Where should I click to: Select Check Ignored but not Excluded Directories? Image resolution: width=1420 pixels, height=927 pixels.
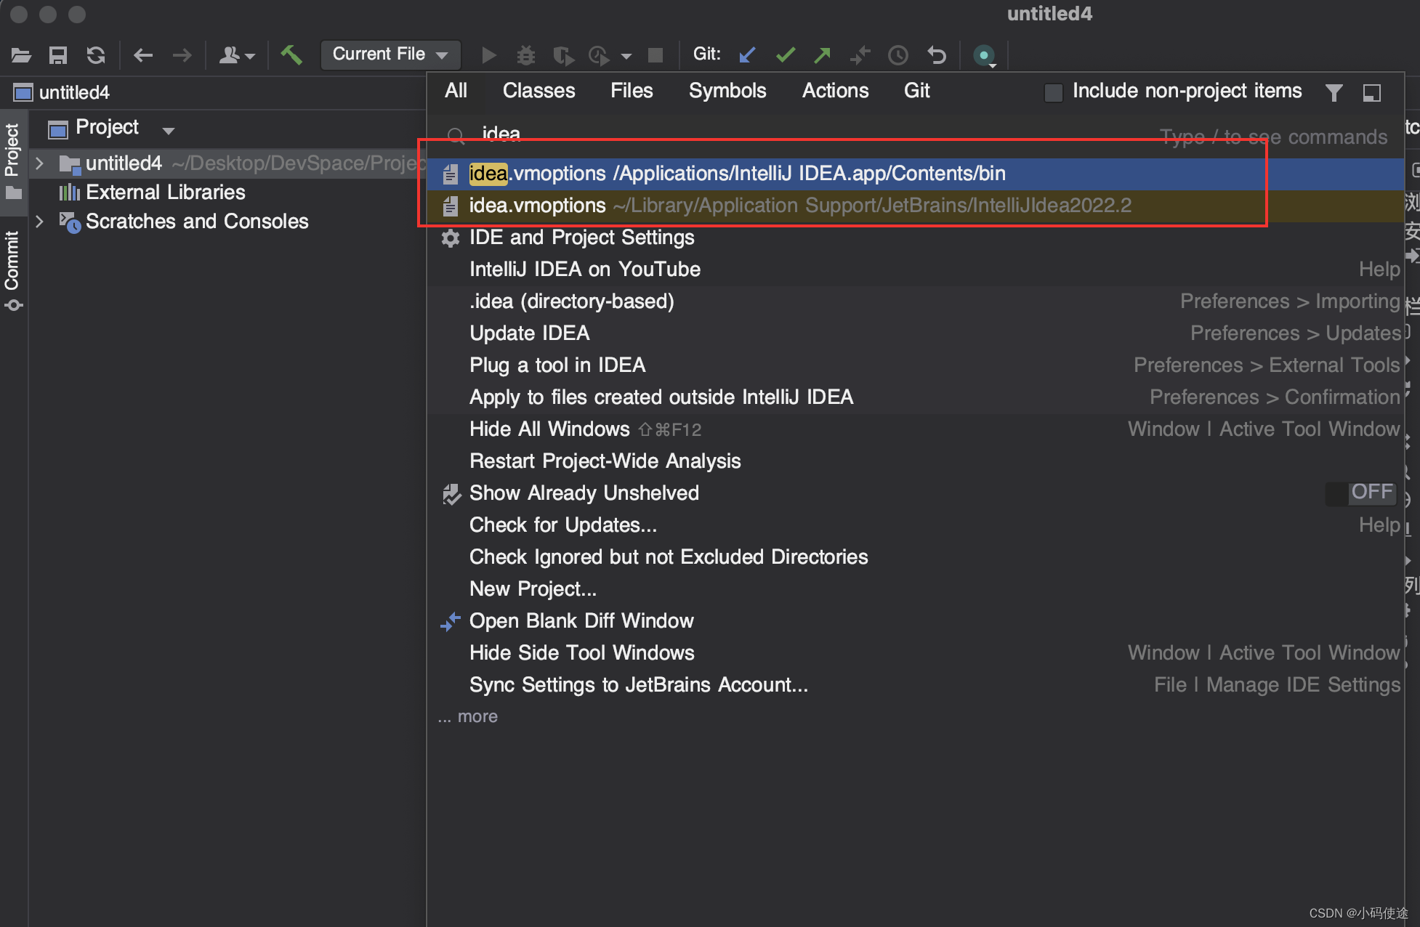pos(915,557)
